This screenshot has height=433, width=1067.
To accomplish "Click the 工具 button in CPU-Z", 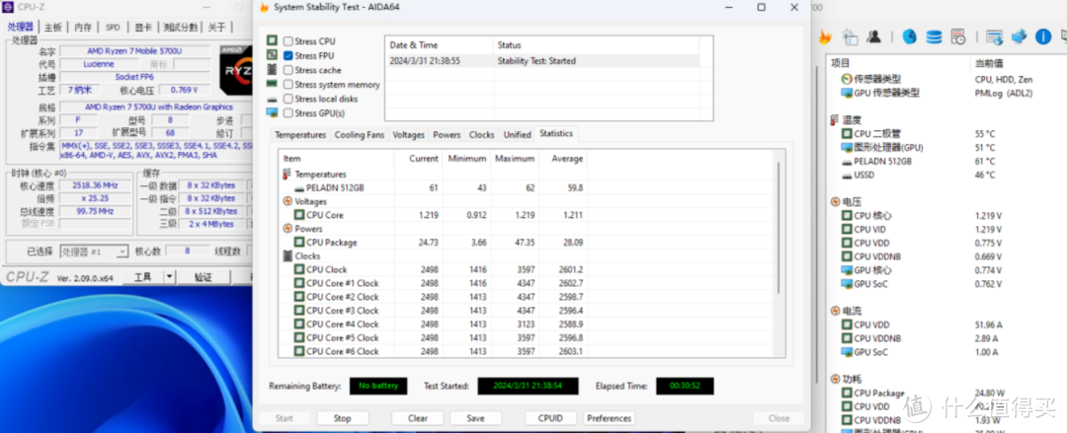I will 143,276.
